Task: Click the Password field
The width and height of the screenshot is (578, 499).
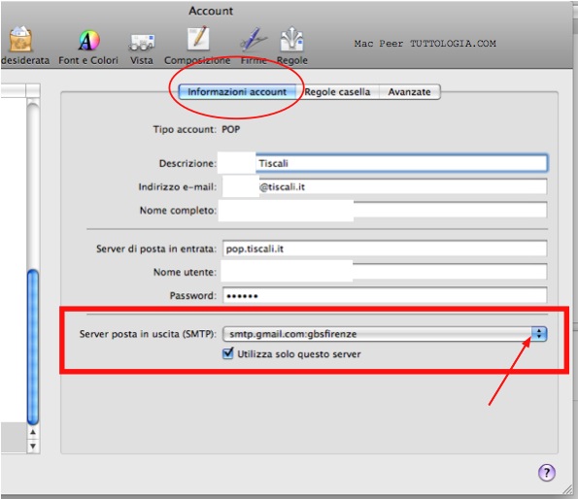Action: click(x=385, y=296)
